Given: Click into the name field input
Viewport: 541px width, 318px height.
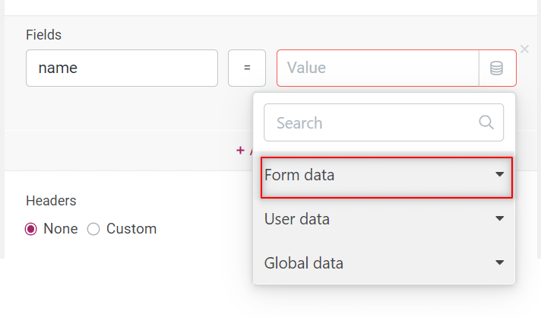Looking at the screenshot, I should [122, 68].
